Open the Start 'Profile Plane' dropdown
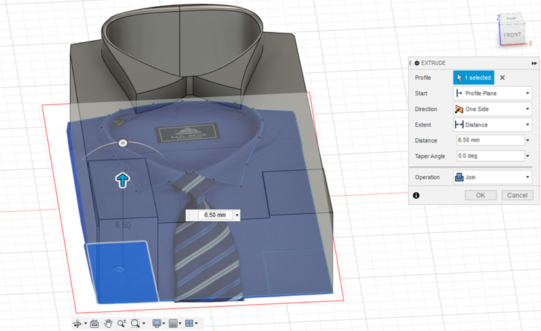541x331 pixels. (492, 93)
